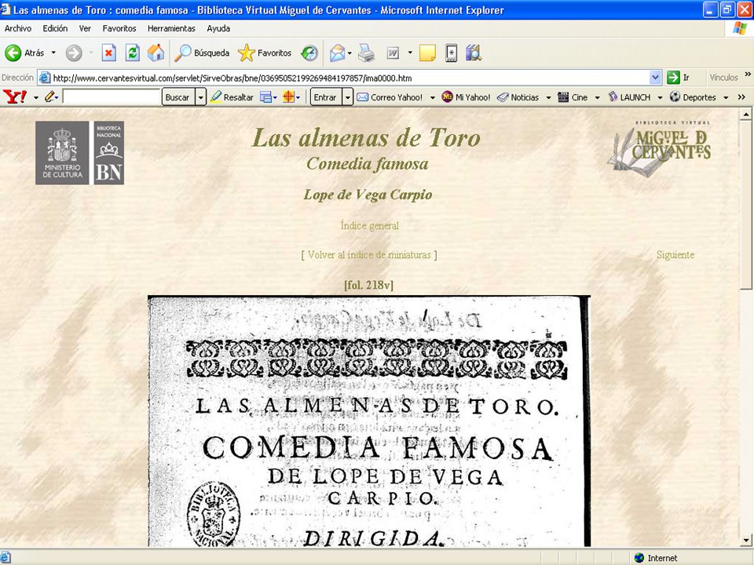Click the Buscar search button
The height and width of the screenshot is (565, 754).
coord(178,97)
